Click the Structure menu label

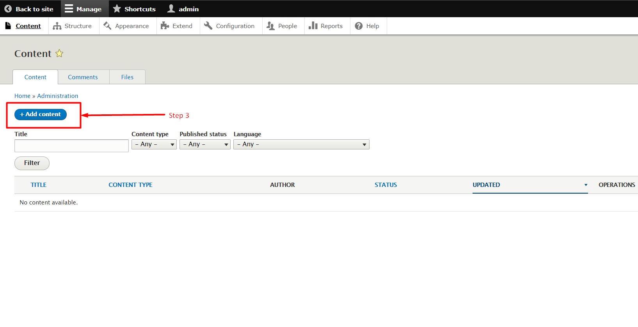(x=78, y=26)
